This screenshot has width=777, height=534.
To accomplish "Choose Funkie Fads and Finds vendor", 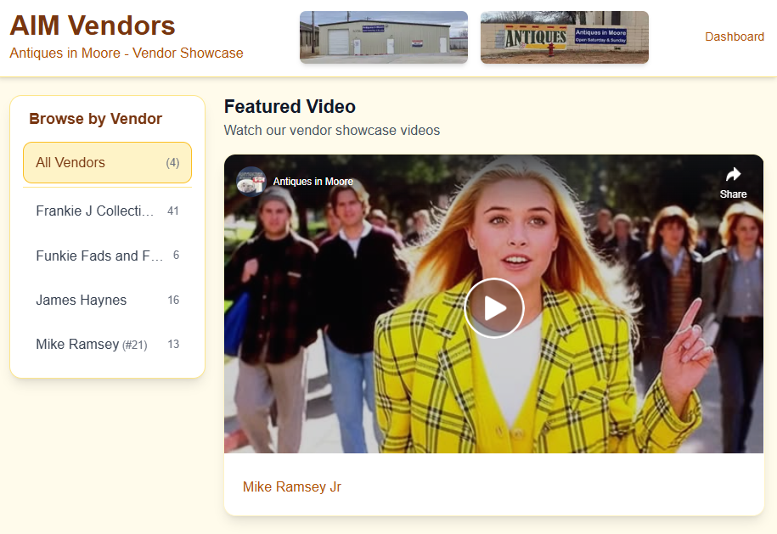I will 94,256.
